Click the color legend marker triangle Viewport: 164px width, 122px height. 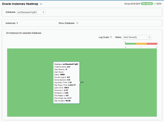[x=125, y=42]
